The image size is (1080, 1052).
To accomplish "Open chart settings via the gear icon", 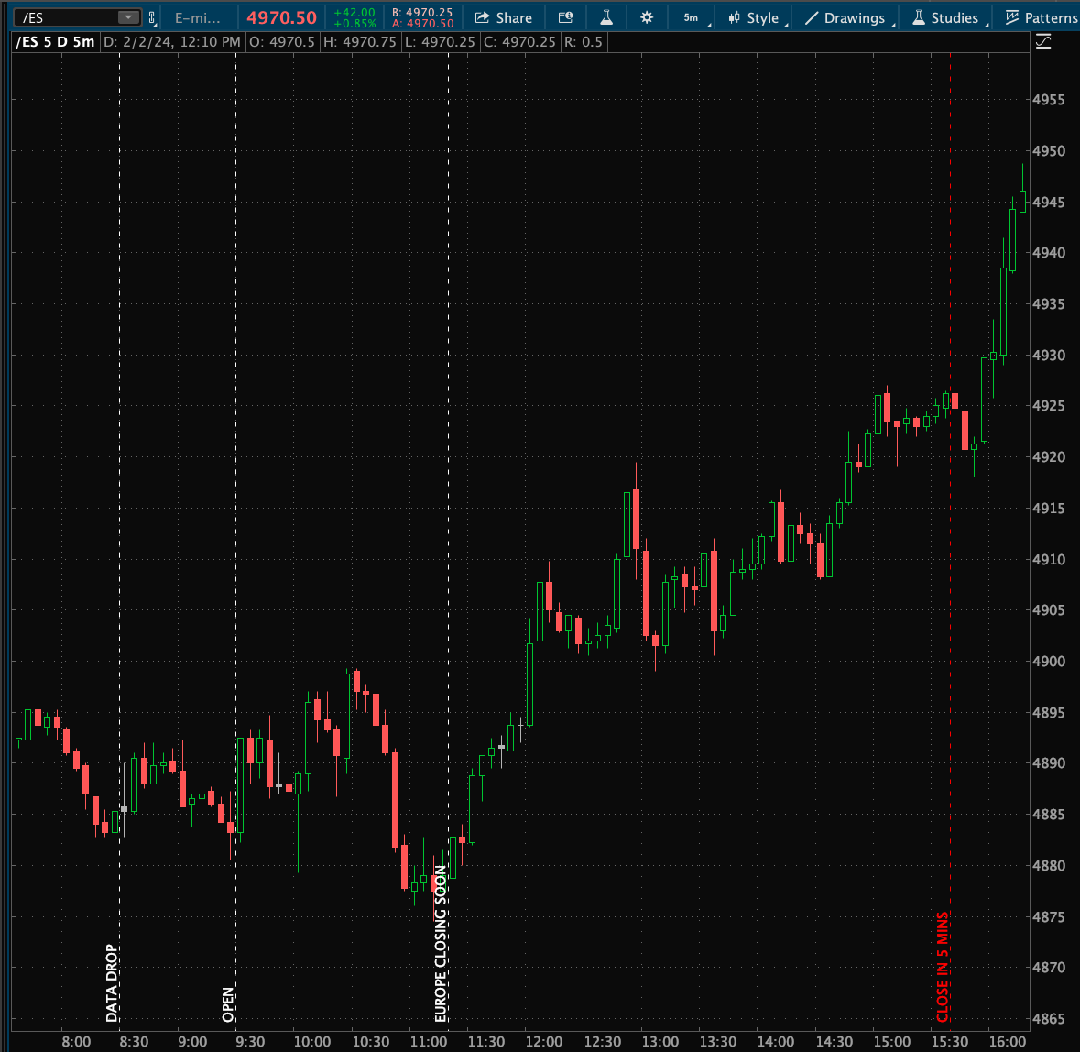I will [x=647, y=17].
